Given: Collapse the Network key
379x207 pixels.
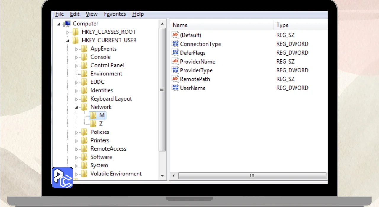Looking at the screenshot, I should (76, 107).
